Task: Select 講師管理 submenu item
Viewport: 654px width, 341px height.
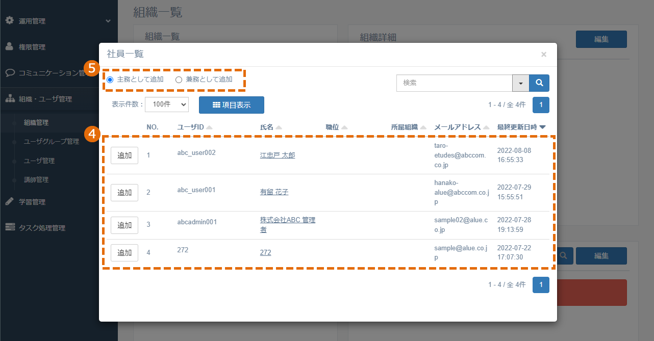Action: coord(36,179)
